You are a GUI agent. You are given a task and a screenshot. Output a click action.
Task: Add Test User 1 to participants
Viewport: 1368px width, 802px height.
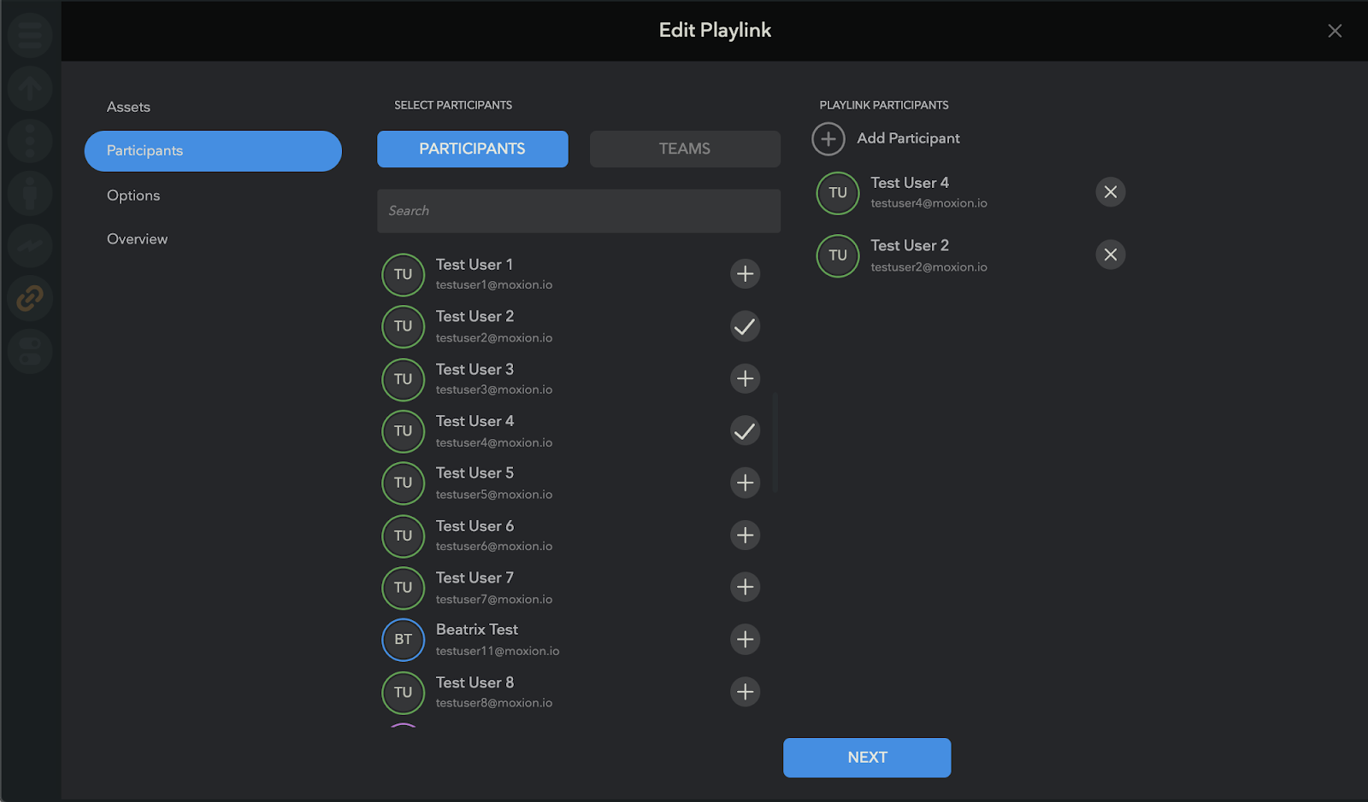(x=745, y=273)
